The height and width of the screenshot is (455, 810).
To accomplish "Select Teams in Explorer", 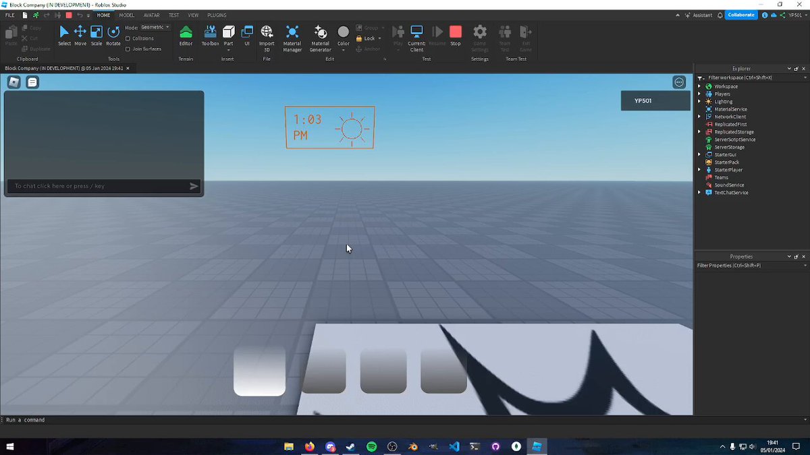I will (x=722, y=177).
